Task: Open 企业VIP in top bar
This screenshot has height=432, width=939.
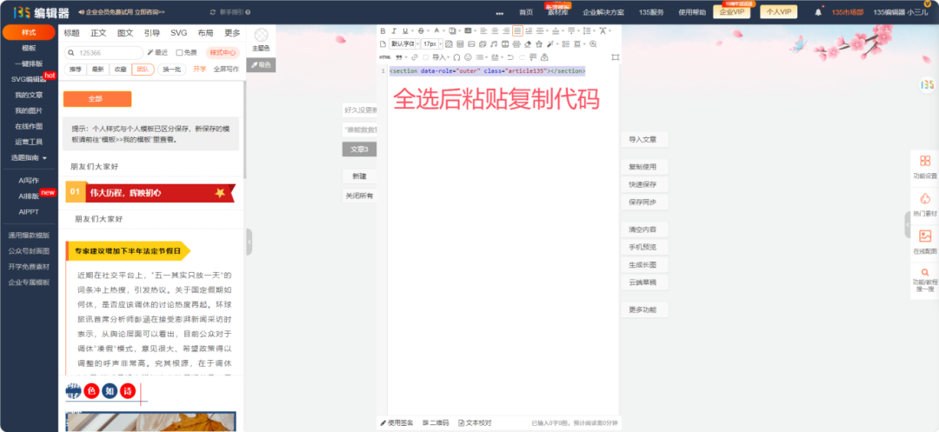Action: point(731,12)
